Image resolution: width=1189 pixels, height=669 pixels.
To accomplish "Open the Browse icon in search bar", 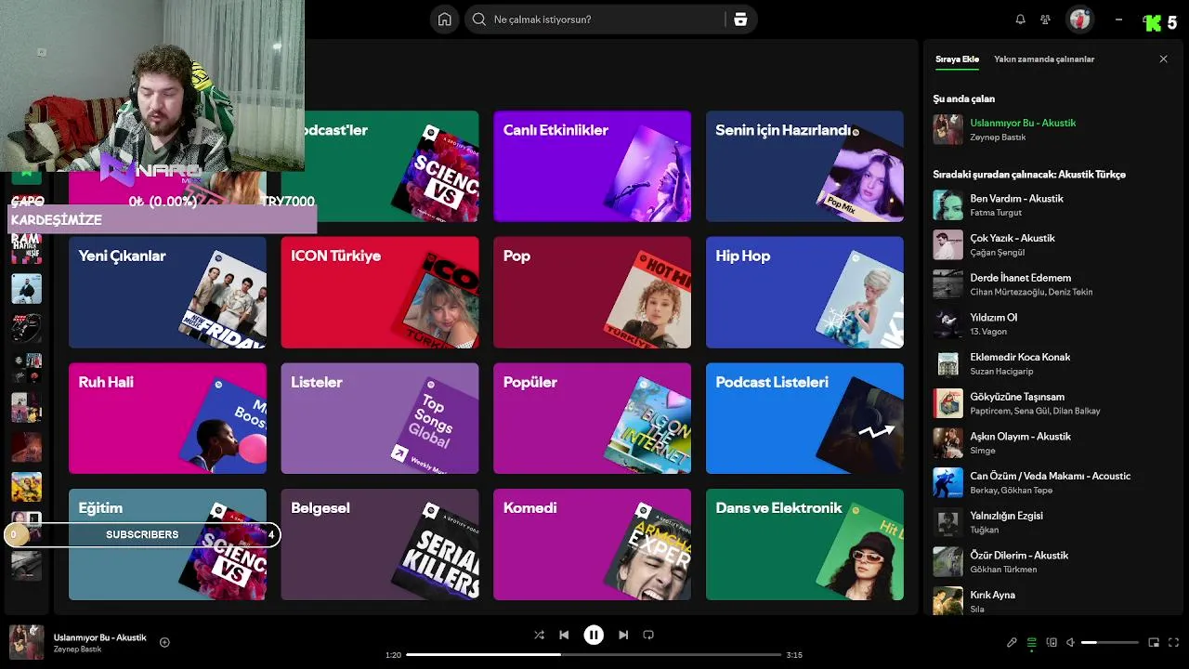I will (x=740, y=20).
